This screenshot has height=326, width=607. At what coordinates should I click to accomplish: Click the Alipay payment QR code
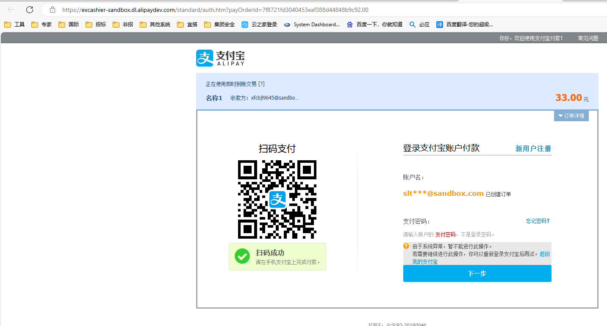(x=277, y=199)
